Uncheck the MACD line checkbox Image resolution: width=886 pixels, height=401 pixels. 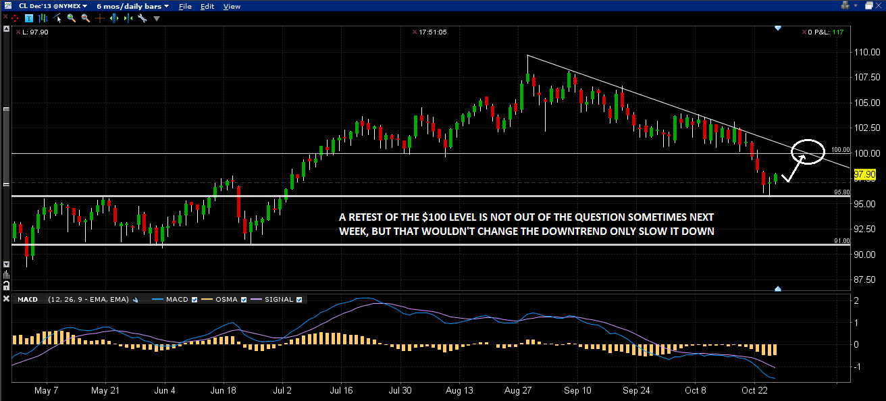click(x=195, y=299)
